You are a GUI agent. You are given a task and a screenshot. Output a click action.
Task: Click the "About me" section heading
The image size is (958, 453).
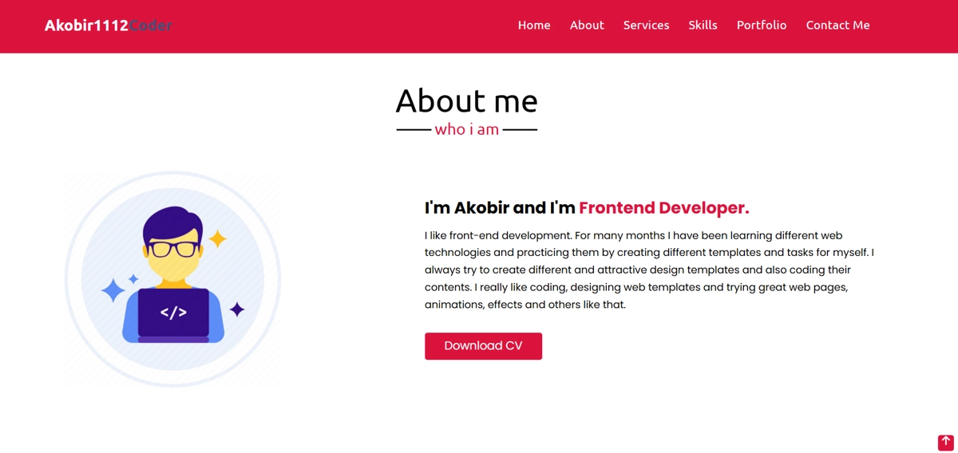point(467,101)
